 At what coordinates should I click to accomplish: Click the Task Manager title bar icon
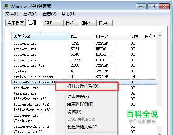6,6
